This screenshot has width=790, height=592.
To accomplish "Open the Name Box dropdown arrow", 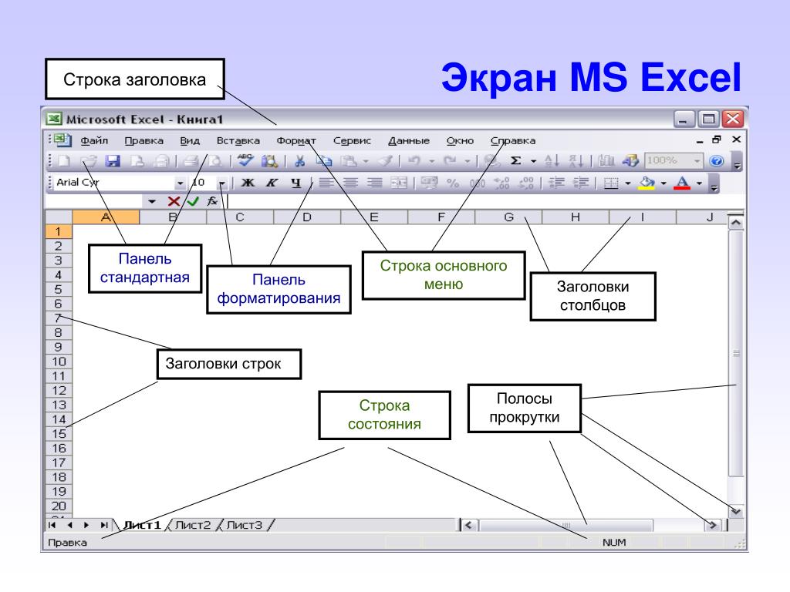I will click(x=152, y=202).
